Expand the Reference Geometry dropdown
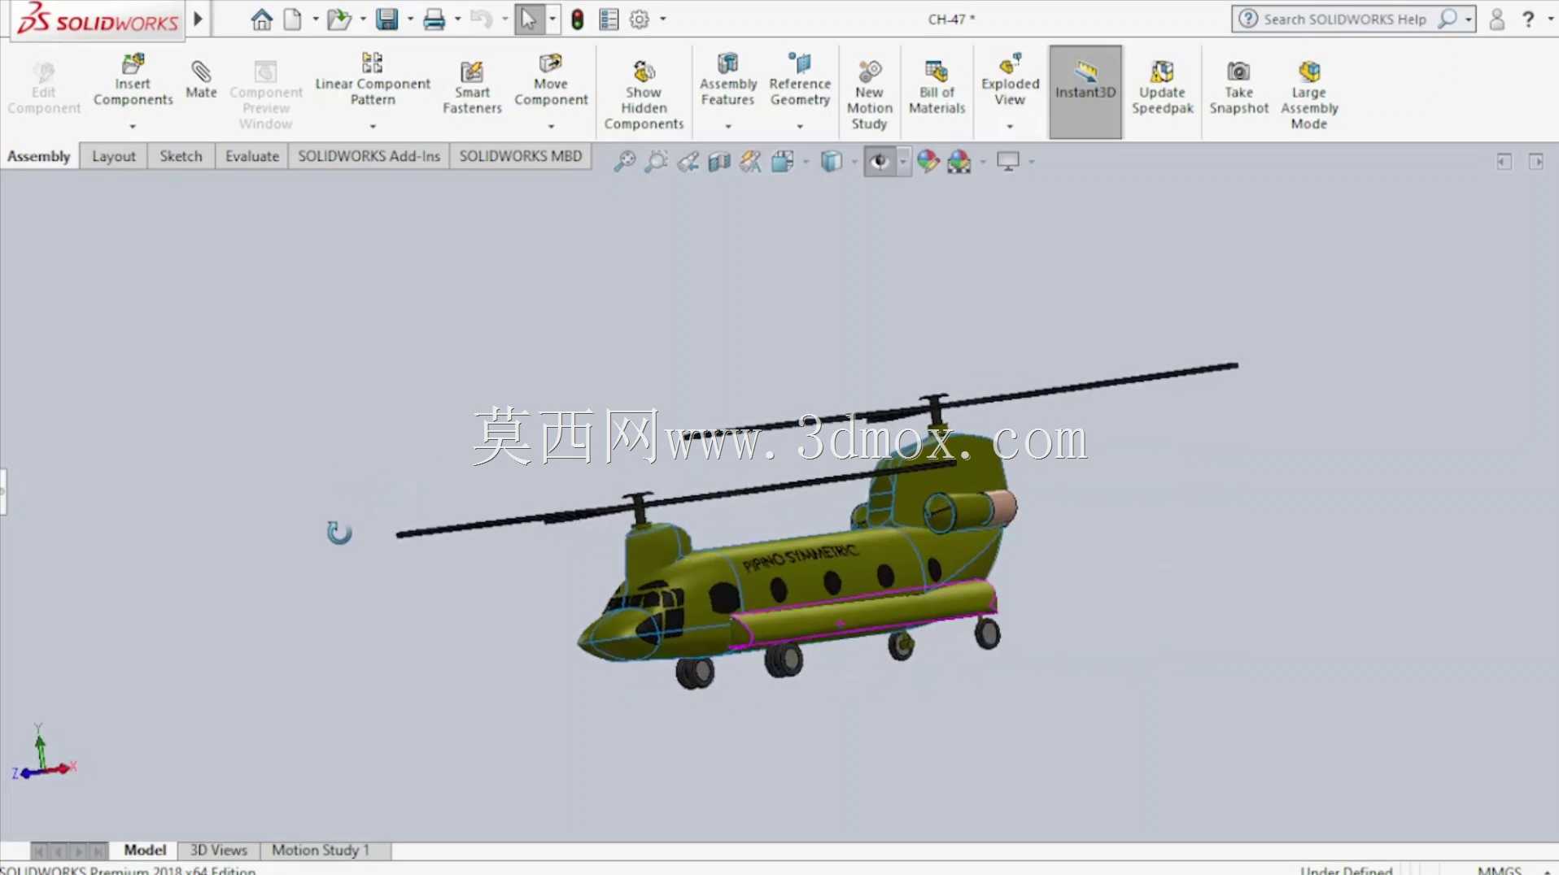Screen dimensions: 1559x875 800,126
